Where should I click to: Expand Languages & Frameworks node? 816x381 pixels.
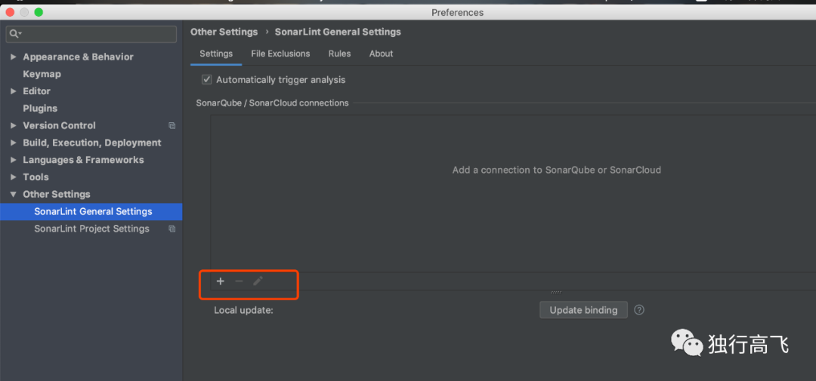(x=13, y=160)
